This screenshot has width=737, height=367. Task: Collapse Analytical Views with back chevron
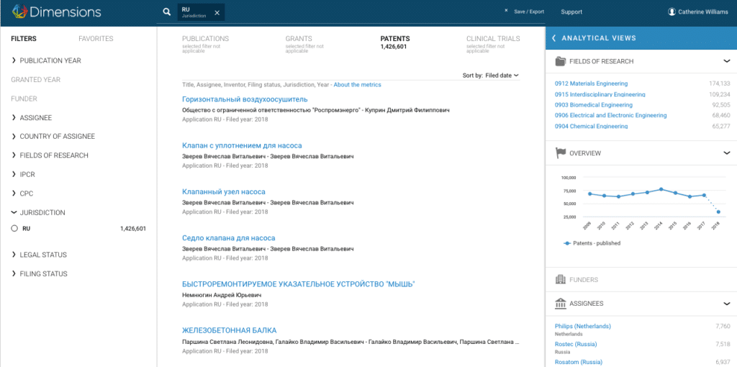[553, 38]
